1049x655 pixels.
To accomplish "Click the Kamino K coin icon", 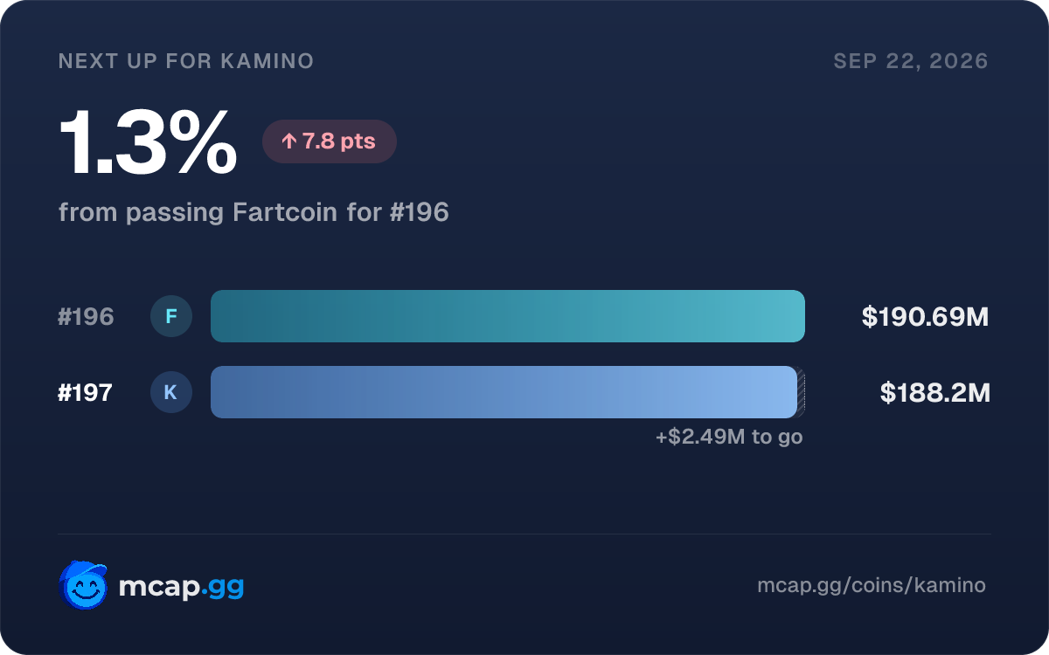I will click(171, 392).
